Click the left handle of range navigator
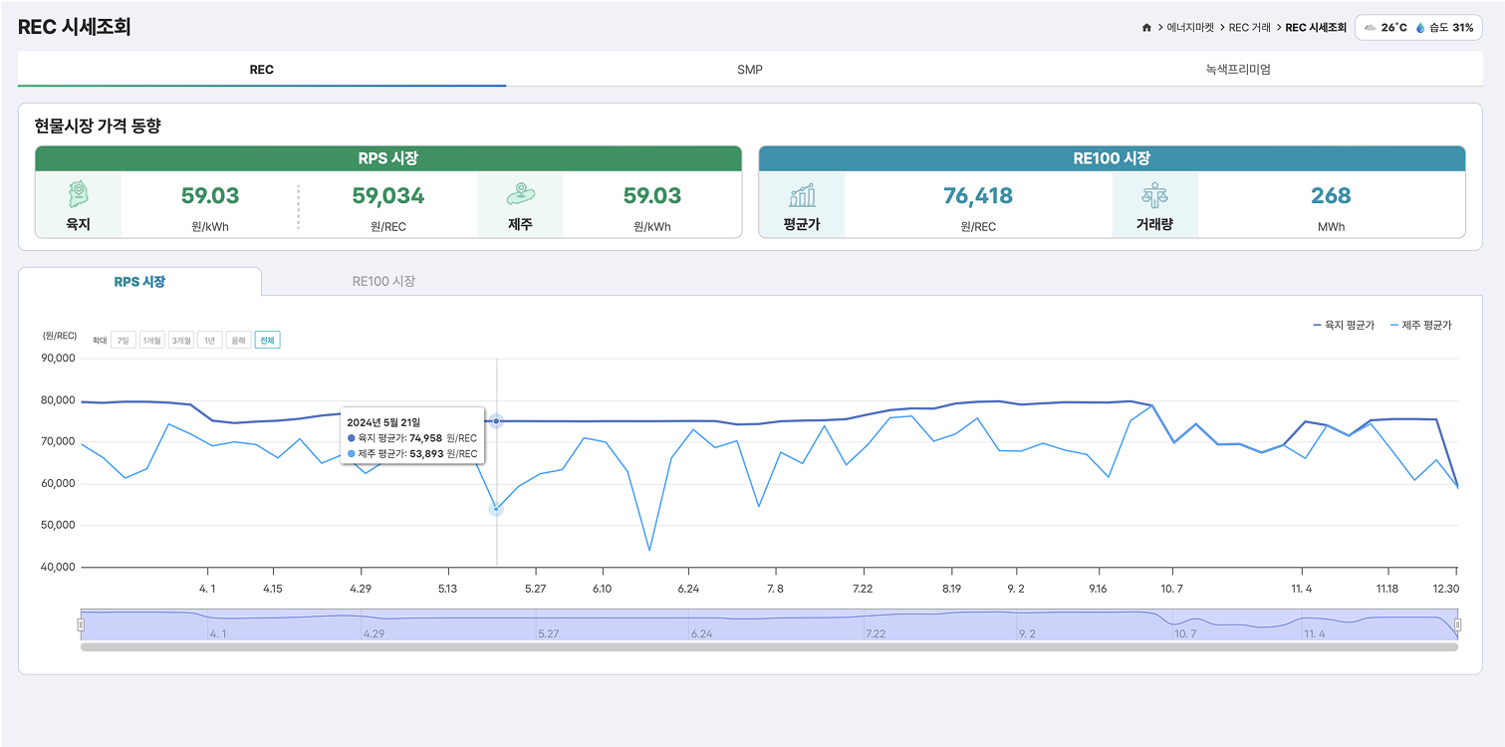 pos(82,624)
